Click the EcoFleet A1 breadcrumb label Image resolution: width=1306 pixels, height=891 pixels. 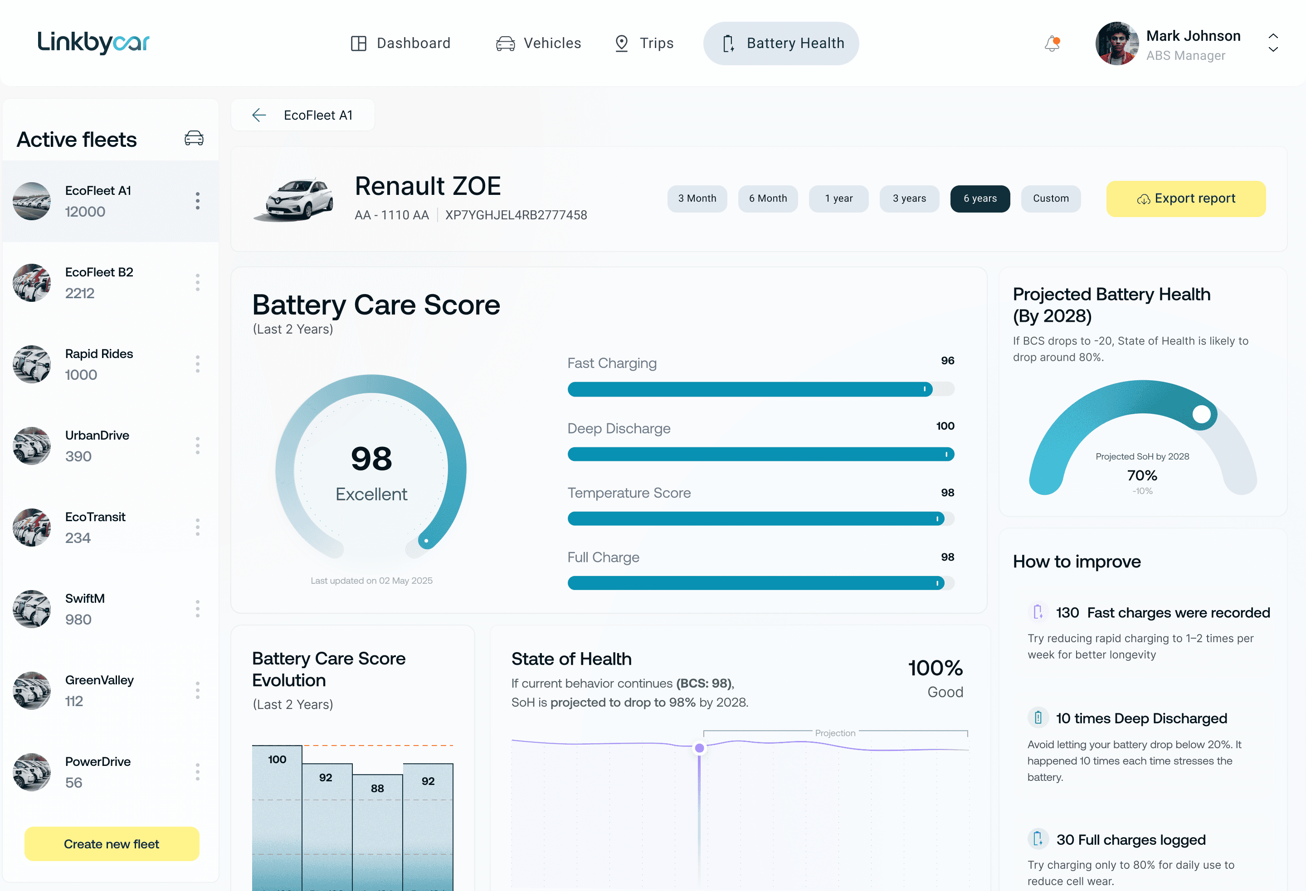318,115
